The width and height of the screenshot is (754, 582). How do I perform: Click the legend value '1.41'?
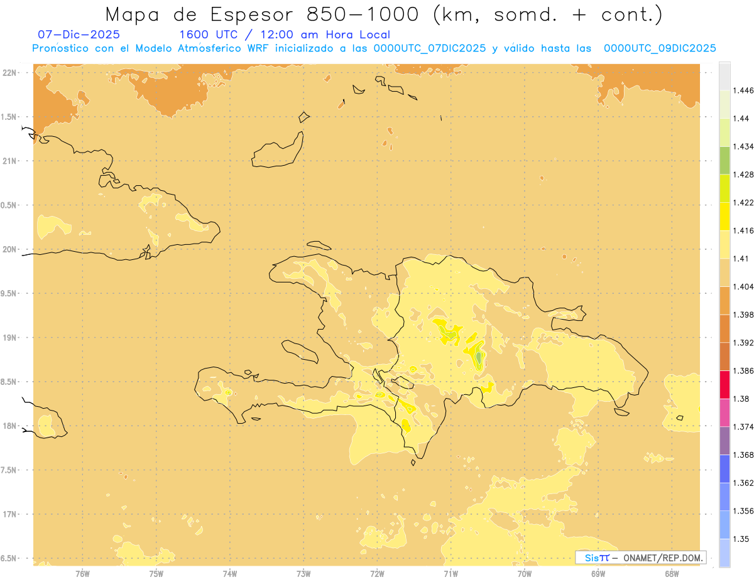pyautogui.click(x=741, y=259)
